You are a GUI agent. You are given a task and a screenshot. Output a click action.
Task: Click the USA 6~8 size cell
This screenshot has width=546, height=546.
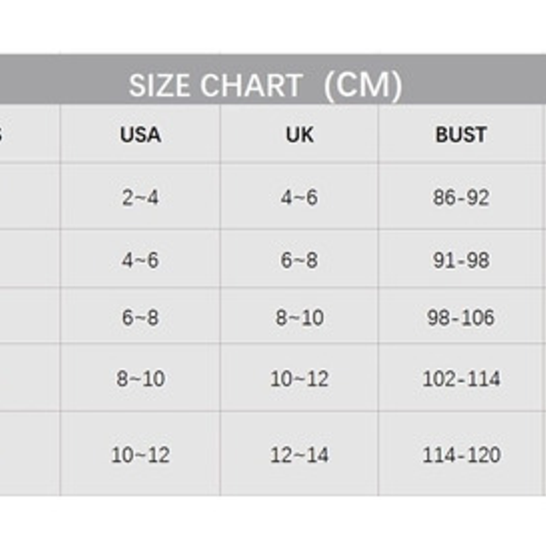pos(140,318)
